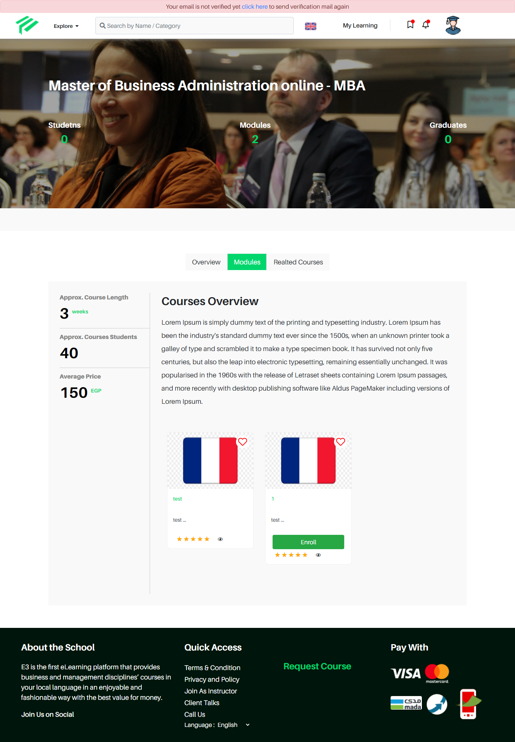Switch to the Realted Courses tab

click(x=298, y=262)
